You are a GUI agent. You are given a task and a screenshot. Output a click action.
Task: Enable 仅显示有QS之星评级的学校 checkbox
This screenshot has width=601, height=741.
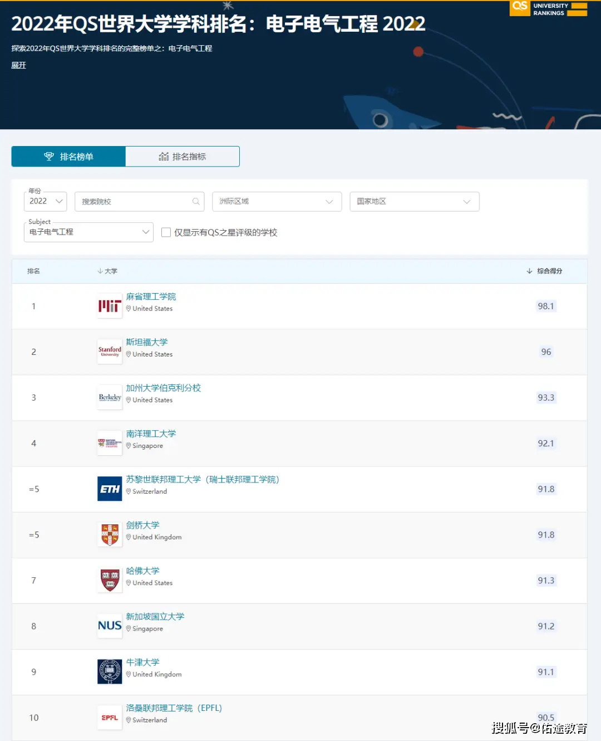[166, 232]
